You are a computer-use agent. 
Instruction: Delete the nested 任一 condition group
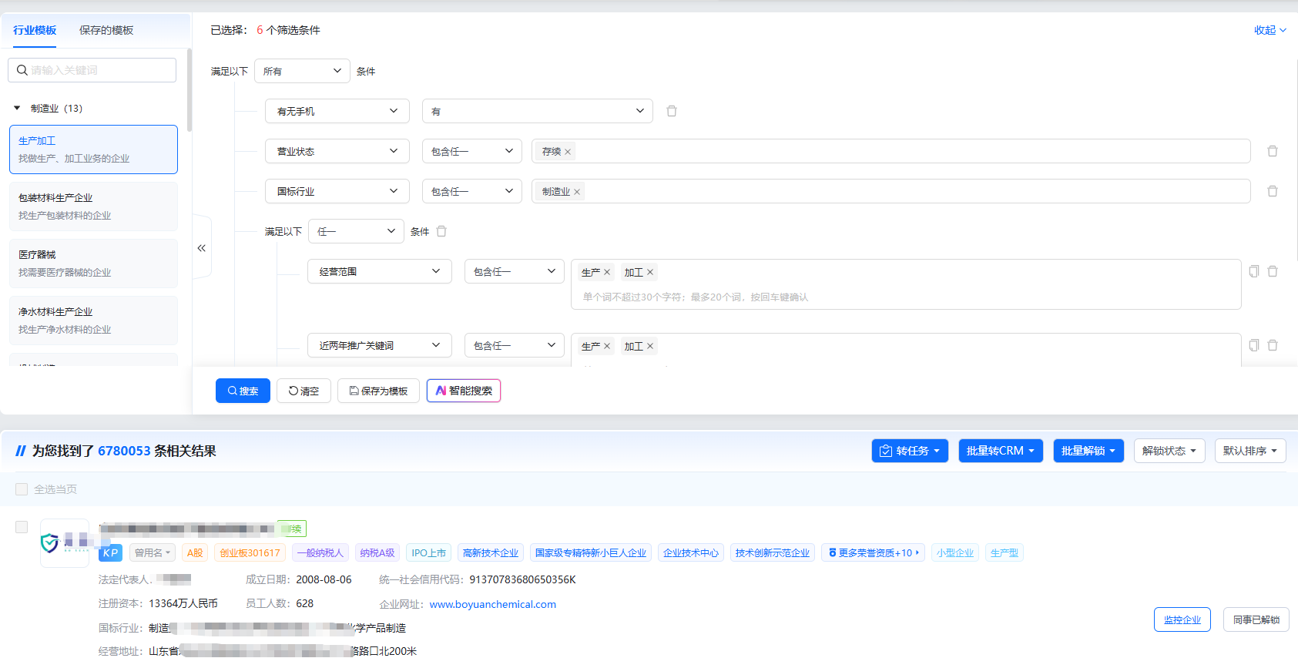[x=441, y=231]
